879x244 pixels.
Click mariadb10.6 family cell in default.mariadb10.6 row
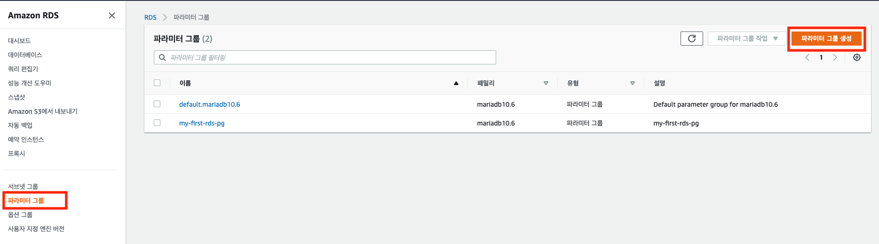496,104
